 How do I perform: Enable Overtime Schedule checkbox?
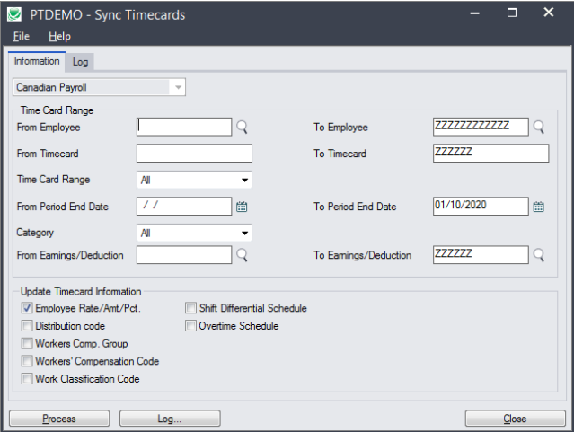tap(190, 325)
